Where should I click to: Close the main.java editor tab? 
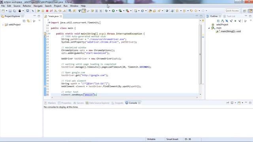pos(61,16)
